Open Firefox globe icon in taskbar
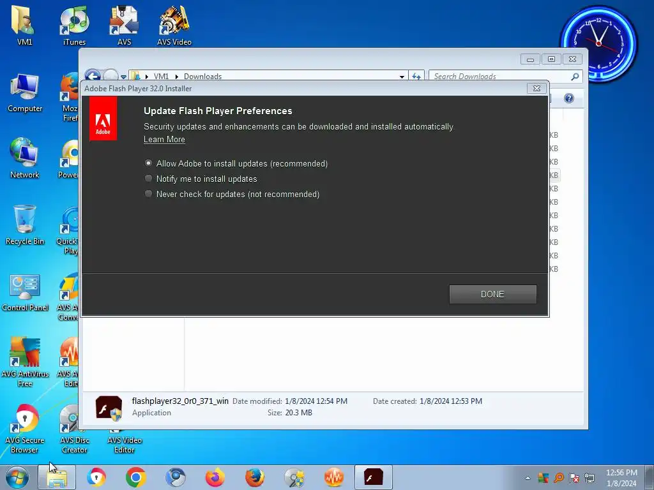 [254, 477]
